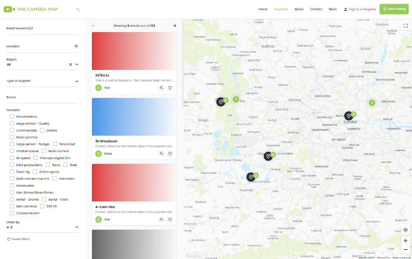Viewport: 412px width, 259px height.
Task: Toggle map fullscreen view
Action: [x=405, y=25]
